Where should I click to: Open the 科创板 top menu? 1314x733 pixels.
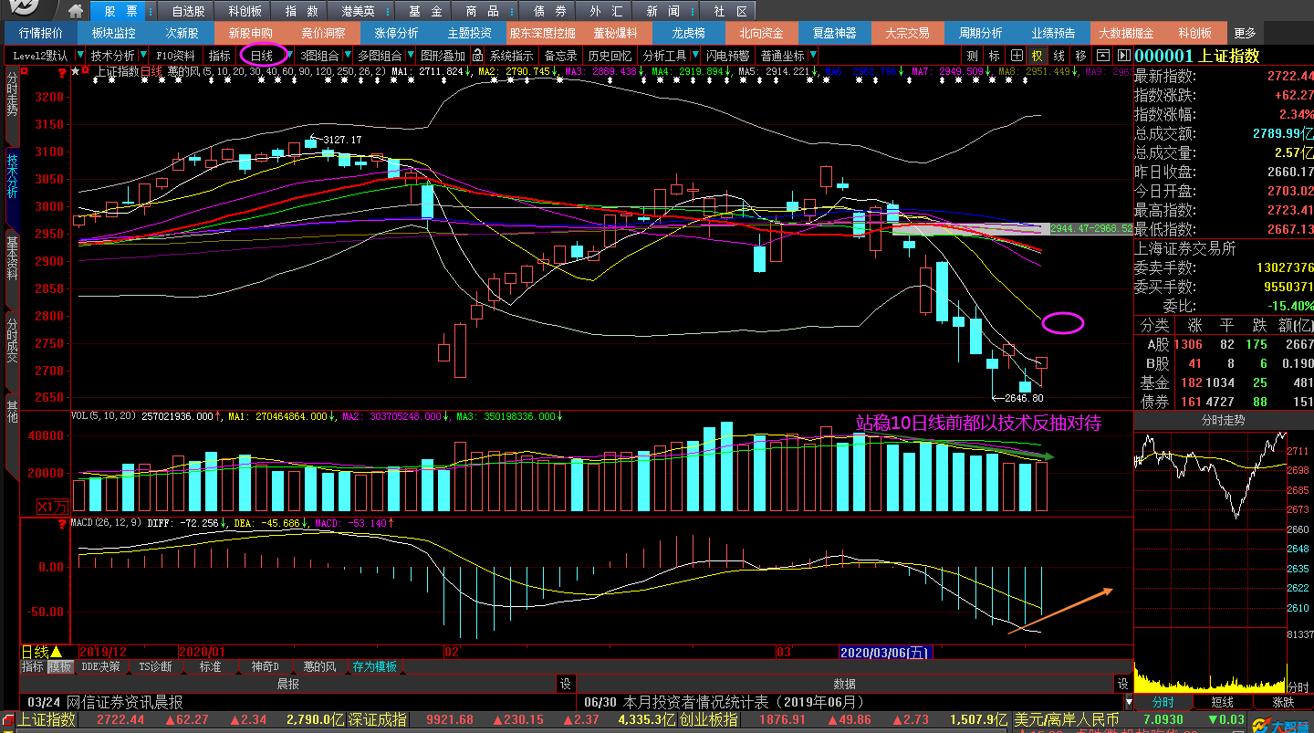(245, 11)
